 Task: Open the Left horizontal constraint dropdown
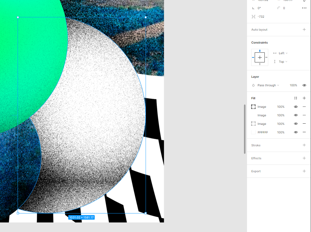point(283,53)
